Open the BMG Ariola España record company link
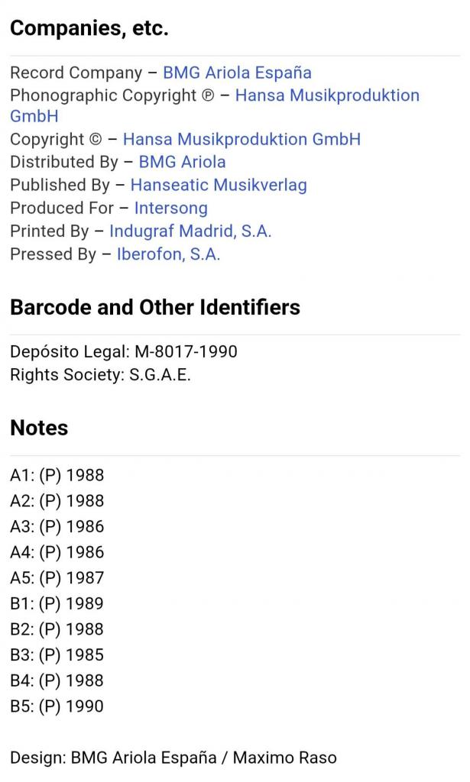This screenshot has width=470, height=782. (x=237, y=73)
